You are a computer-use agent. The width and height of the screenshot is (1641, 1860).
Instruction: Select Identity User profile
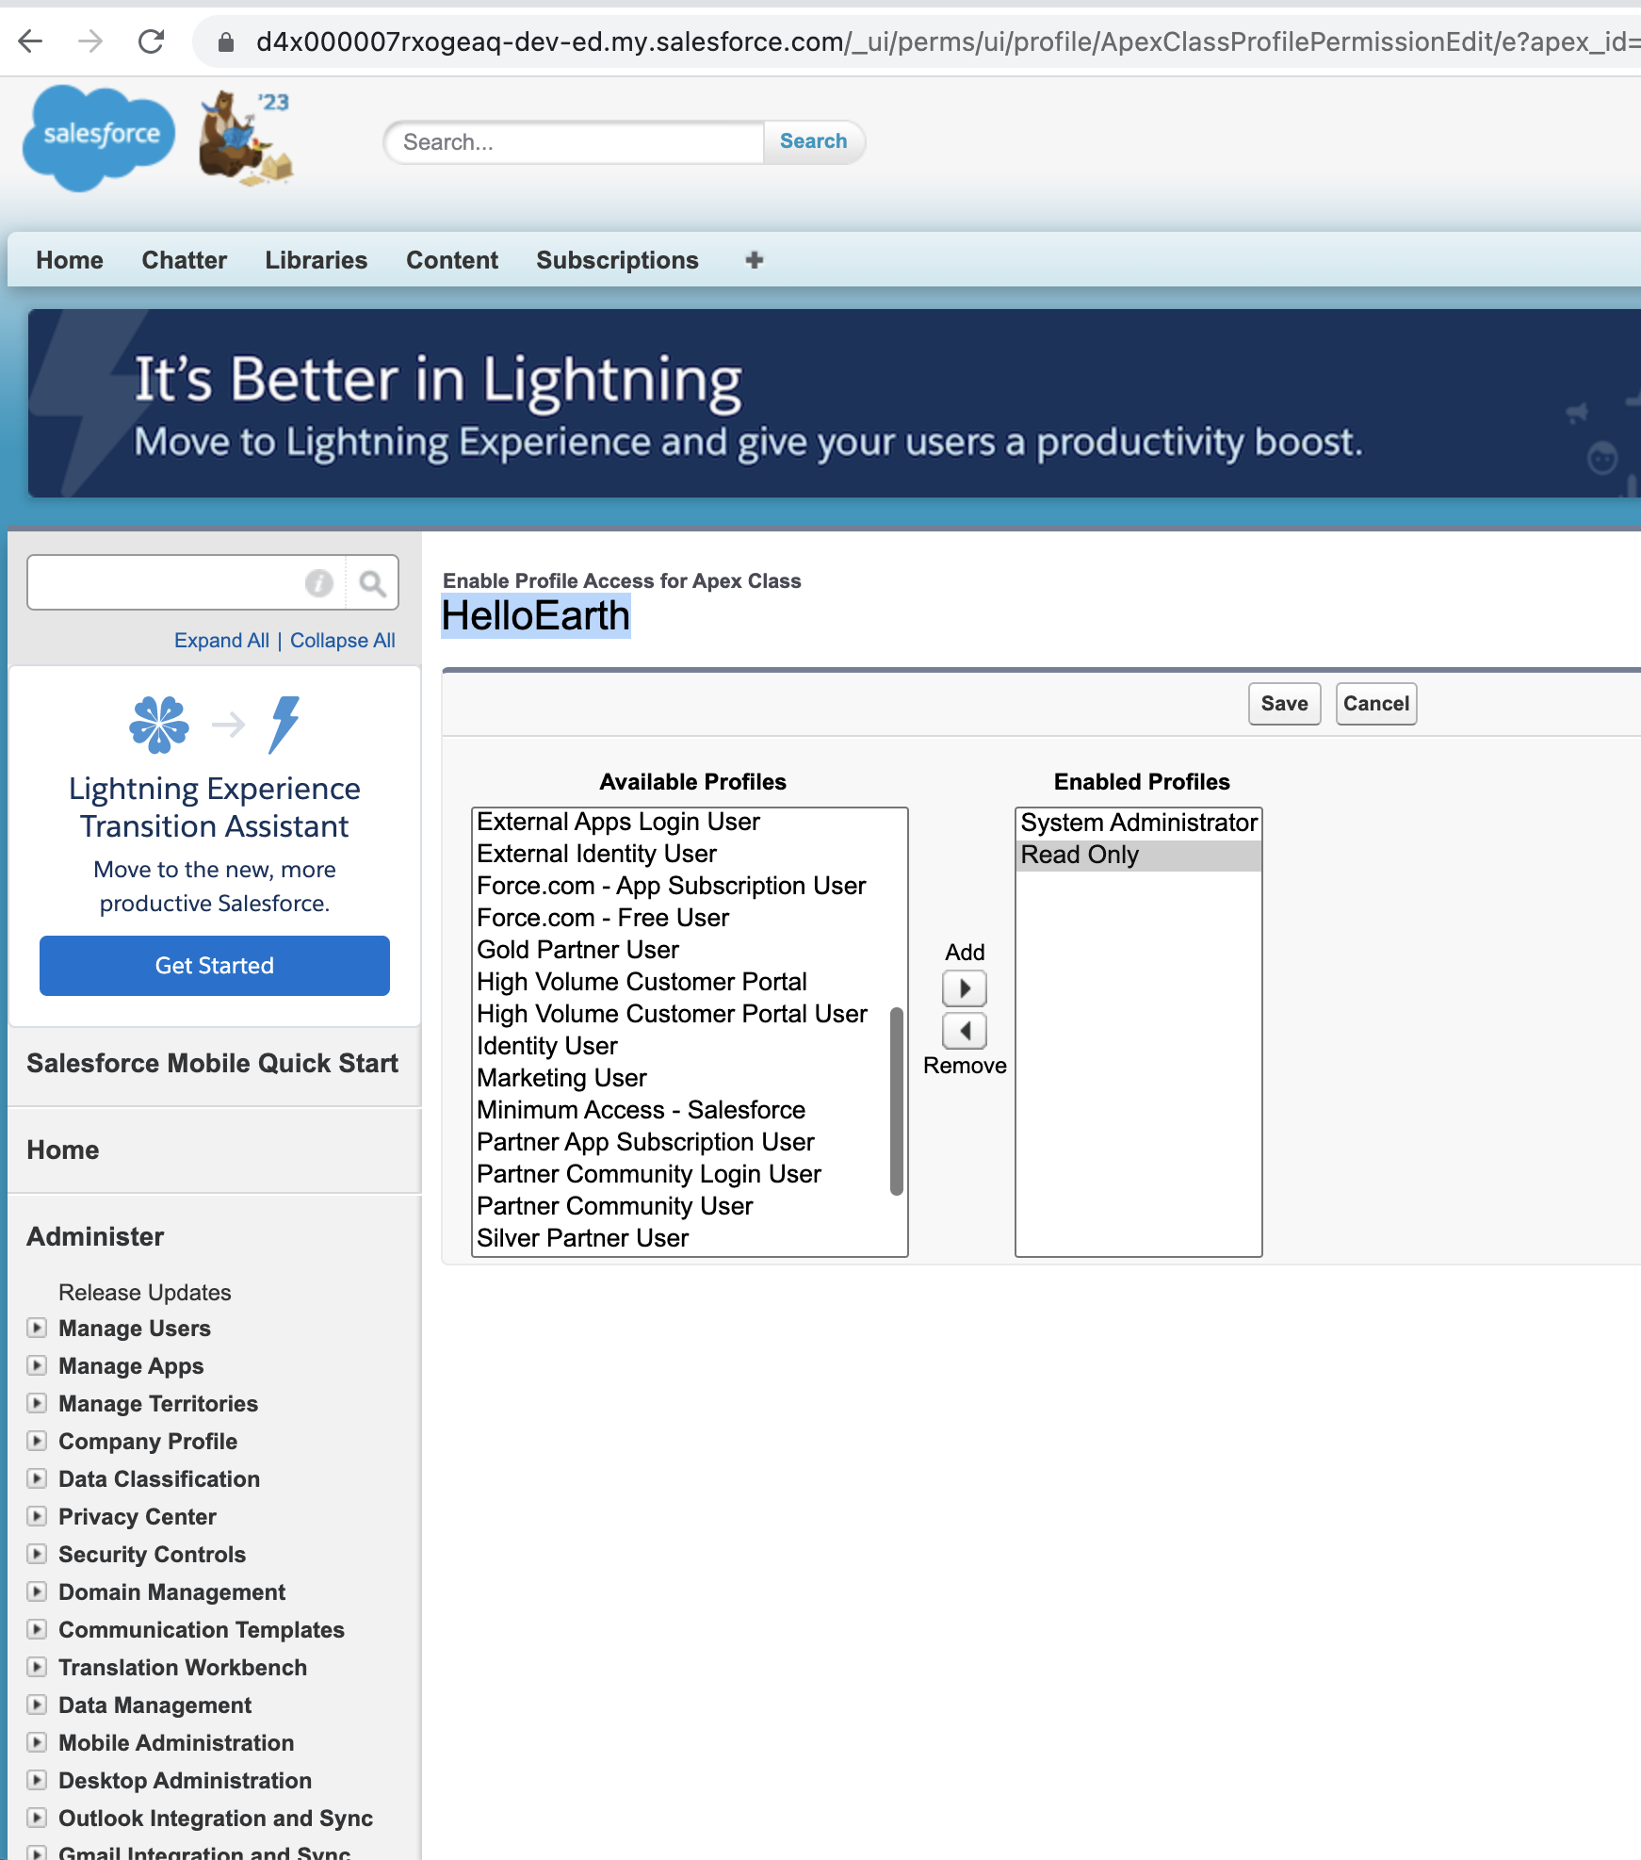pyautogui.click(x=680, y=1046)
